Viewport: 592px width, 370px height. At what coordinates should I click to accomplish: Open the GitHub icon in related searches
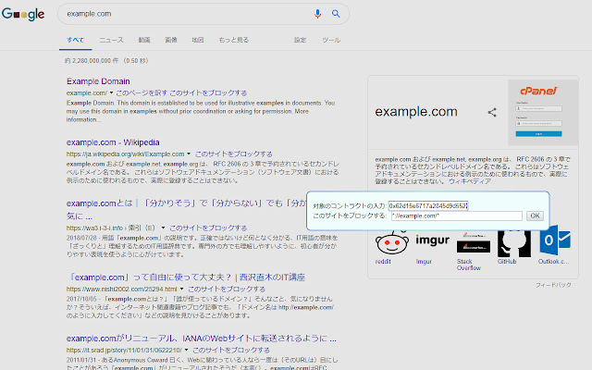click(x=514, y=243)
